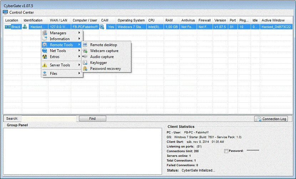296x179 pixels.
Task: Click the 'CyberGate Initialized...' status text
Action: click(198, 170)
